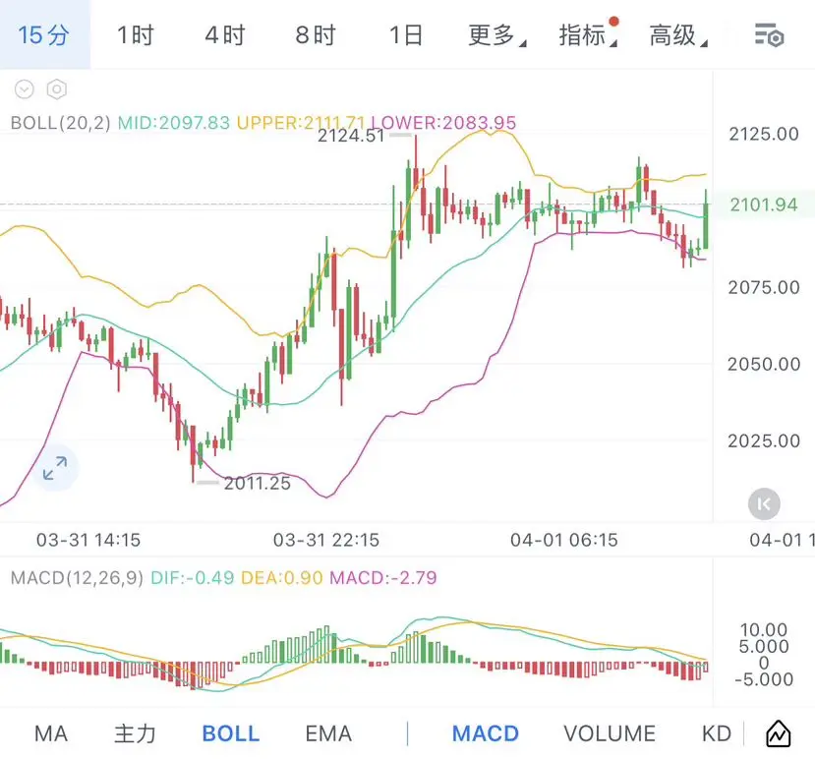Image resolution: width=815 pixels, height=760 pixels.
Task: Enable the MA overlay indicator
Action: click(51, 733)
